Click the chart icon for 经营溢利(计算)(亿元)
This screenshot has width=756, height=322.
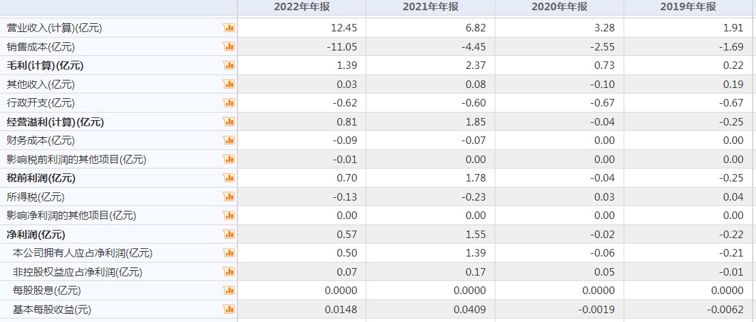229,122
